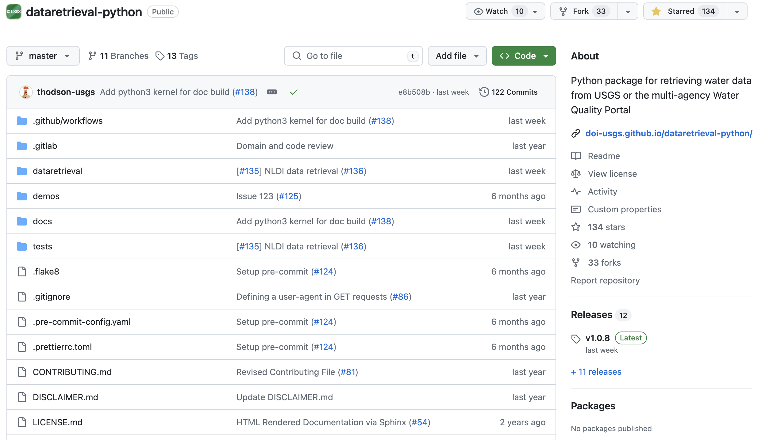Viewport: 773px width, 440px height.
Task: Click the stars outline icon in About
Action: coord(576,227)
